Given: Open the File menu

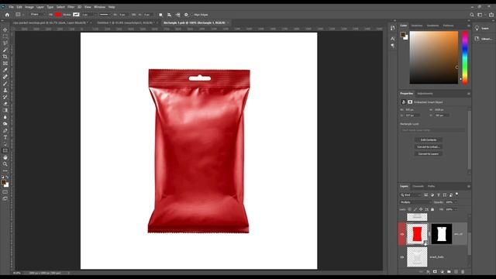Looking at the screenshot, I should (11, 7).
